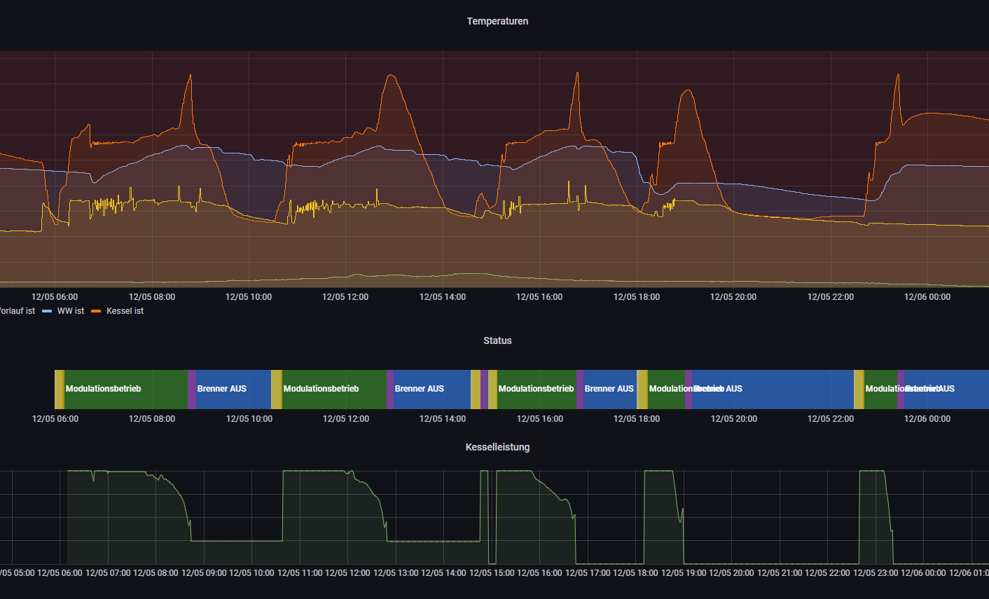Click the first purple status segment
The width and height of the screenshot is (989, 599).
pyautogui.click(x=192, y=389)
